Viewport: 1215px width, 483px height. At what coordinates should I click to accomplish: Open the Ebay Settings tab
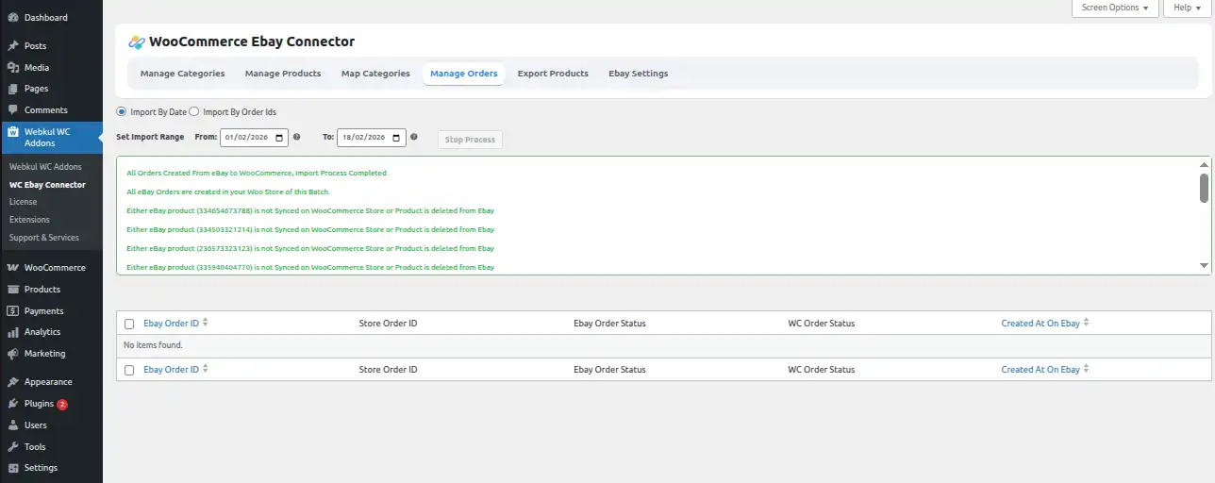coord(638,74)
